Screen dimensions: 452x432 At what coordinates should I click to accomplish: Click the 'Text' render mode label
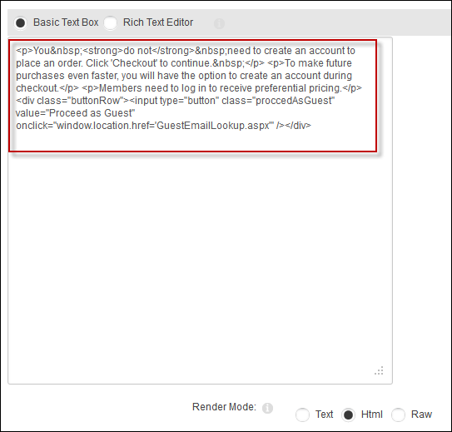coord(325,415)
